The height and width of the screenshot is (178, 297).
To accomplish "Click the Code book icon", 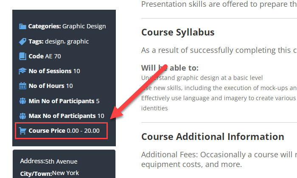I will [22, 56].
